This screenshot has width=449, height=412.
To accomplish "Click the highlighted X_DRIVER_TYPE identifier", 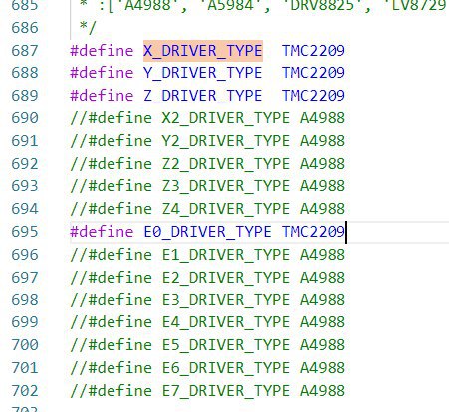I will [x=203, y=51].
